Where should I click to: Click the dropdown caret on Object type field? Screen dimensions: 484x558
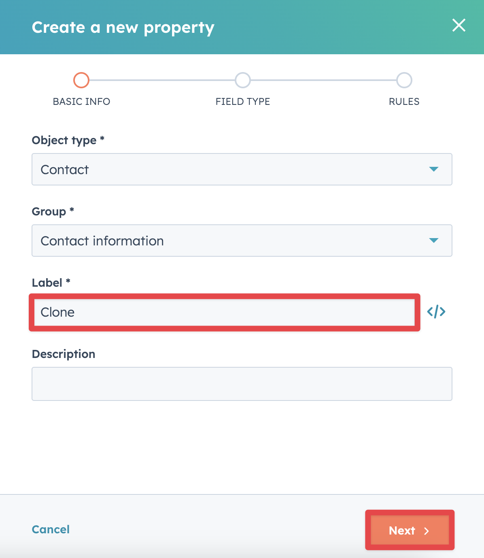click(x=434, y=169)
